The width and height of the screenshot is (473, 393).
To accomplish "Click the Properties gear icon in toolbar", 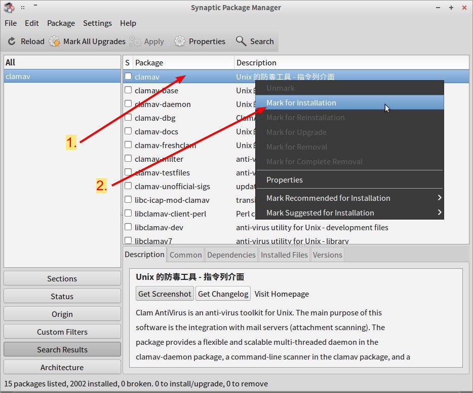I will (179, 41).
